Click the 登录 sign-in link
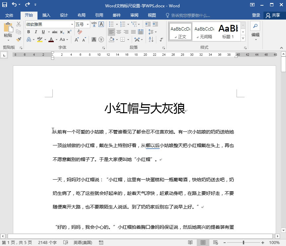Screen dimensions: 286x246 pos(256,15)
